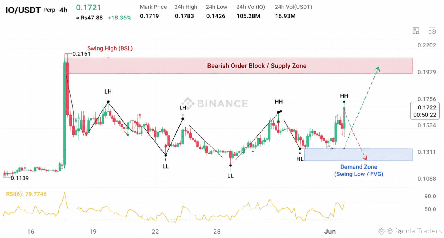Select the 0.2202 price axis label
The width and height of the screenshot is (444, 238).
(x=427, y=45)
